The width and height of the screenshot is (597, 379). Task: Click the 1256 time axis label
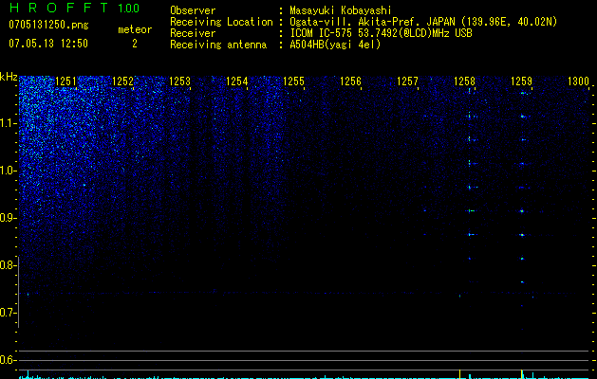click(350, 81)
